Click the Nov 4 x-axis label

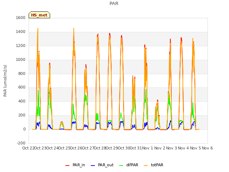pyautogui.click(x=184, y=148)
